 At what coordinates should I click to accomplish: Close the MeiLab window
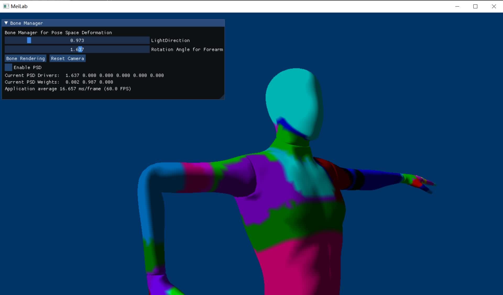coord(494,6)
